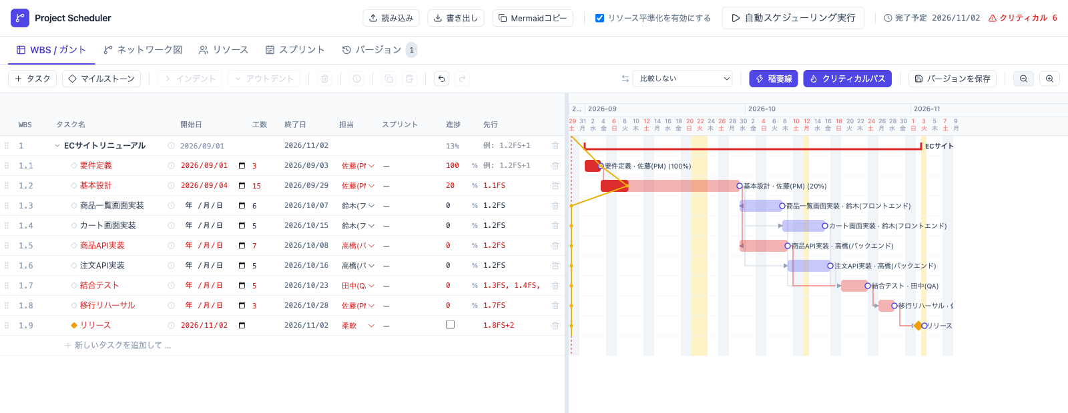Click the toolbar info circle icon
The height and width of the screenshot is (413, 1068).
[357, 79]
